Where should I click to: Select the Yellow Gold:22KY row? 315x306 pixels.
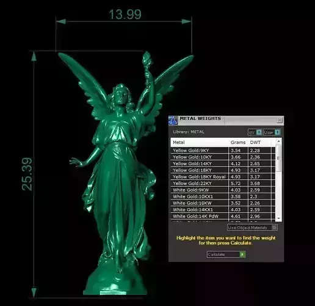click(x=223, y=183)
